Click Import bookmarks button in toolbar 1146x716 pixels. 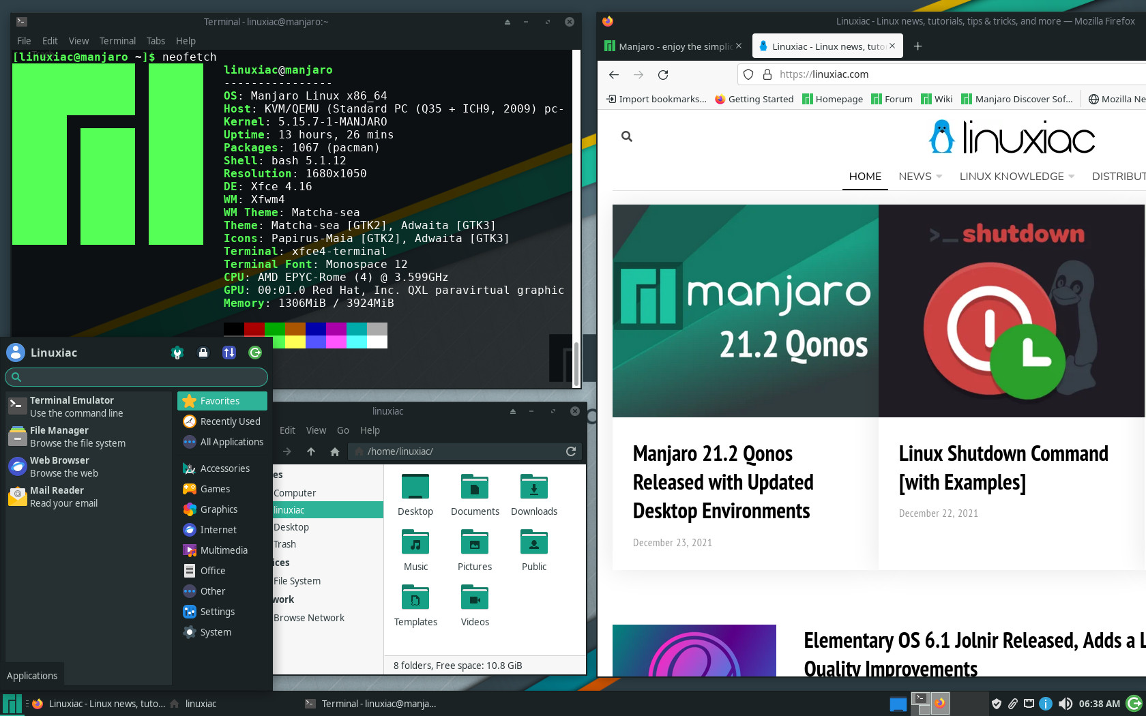coord(656,99)
